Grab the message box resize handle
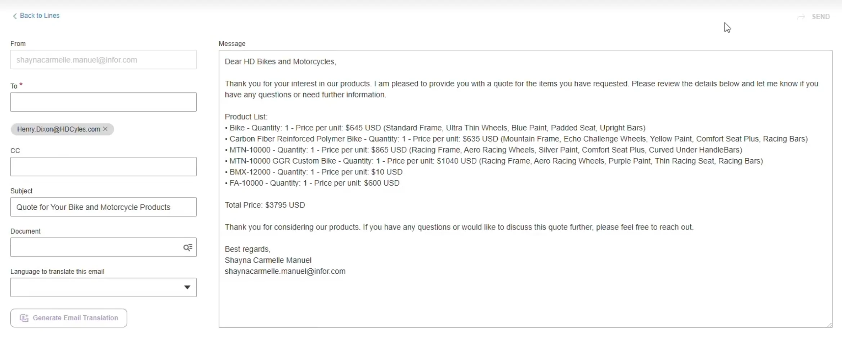Viewport: 842px width, 343px height. pyautogui.click(x=829, y=325)
